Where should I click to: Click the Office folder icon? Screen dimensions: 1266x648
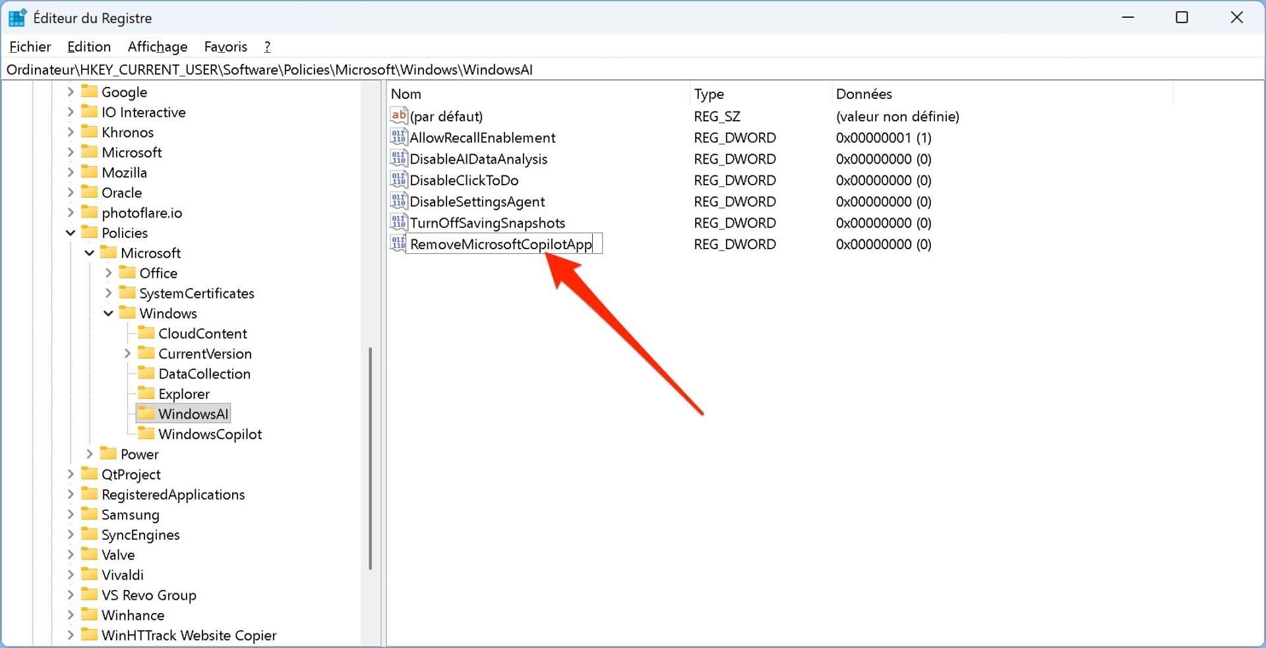click(127, 272)
